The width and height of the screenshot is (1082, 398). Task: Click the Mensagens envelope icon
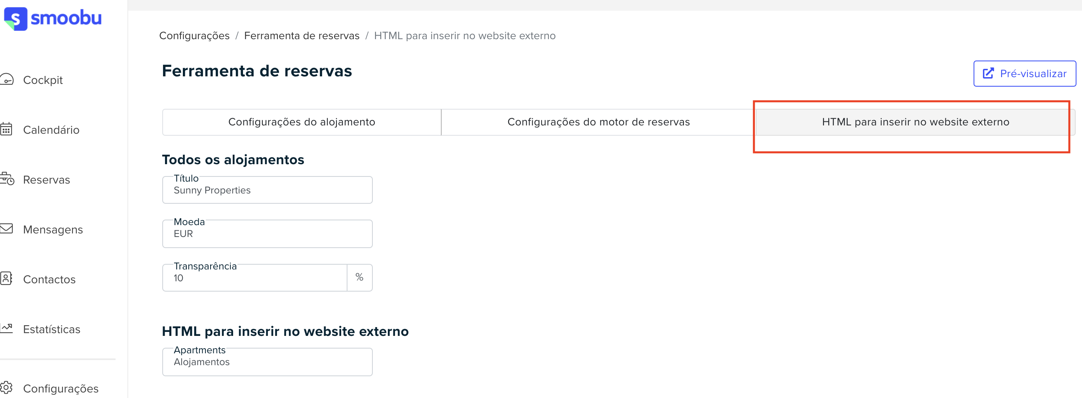pos(6,229)
